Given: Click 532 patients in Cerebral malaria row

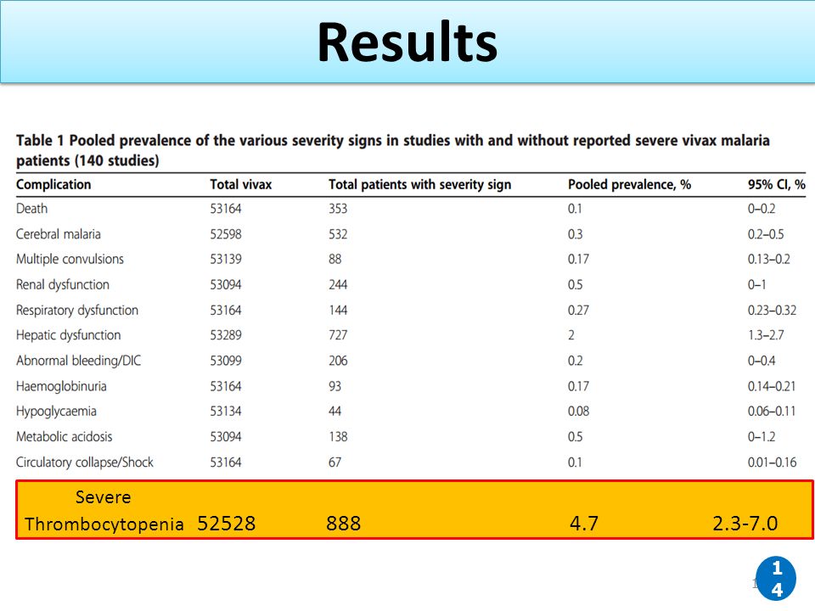Looking at the screenshot, I should point(338,234).
